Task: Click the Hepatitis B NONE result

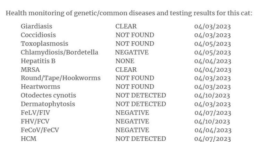Action: [x=125, y=61]
